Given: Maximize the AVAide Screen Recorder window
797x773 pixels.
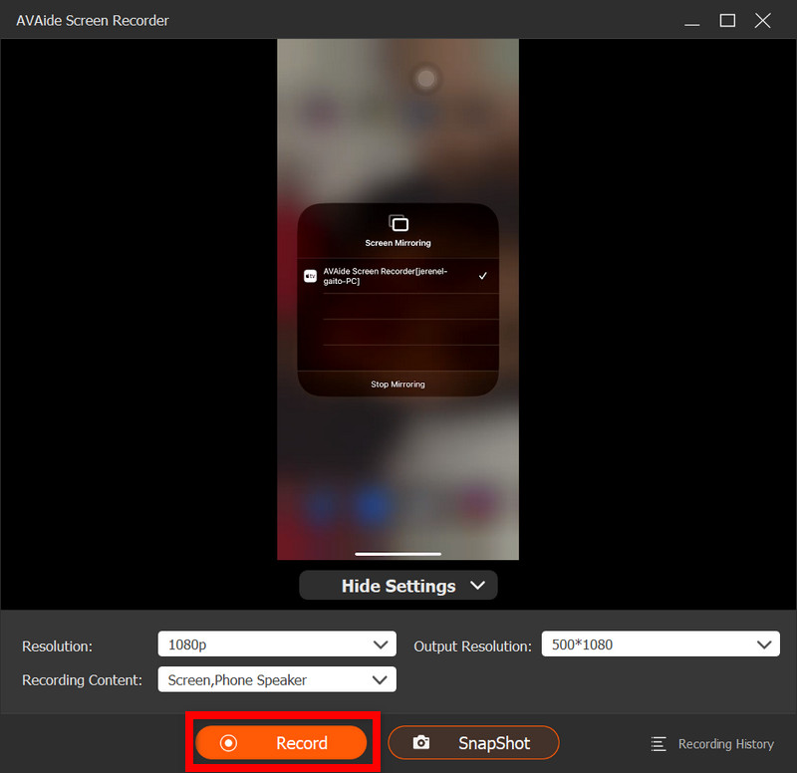Looking at the screenshot, I should click(727, 21).
